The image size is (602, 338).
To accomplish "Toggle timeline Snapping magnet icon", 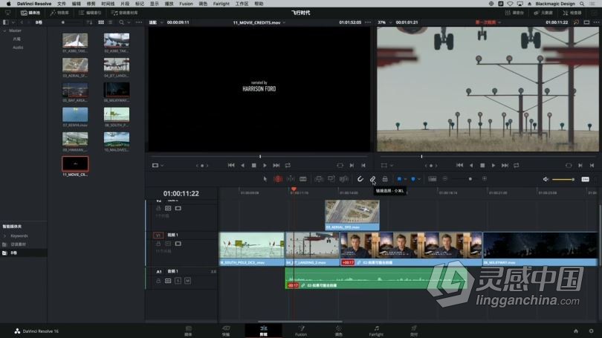I will (x=360, y=179).
